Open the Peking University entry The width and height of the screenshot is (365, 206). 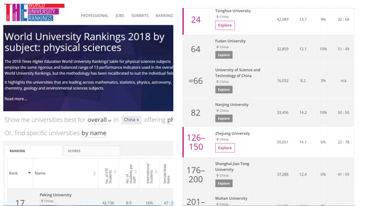pyautogui.click(x=55, y=195)
